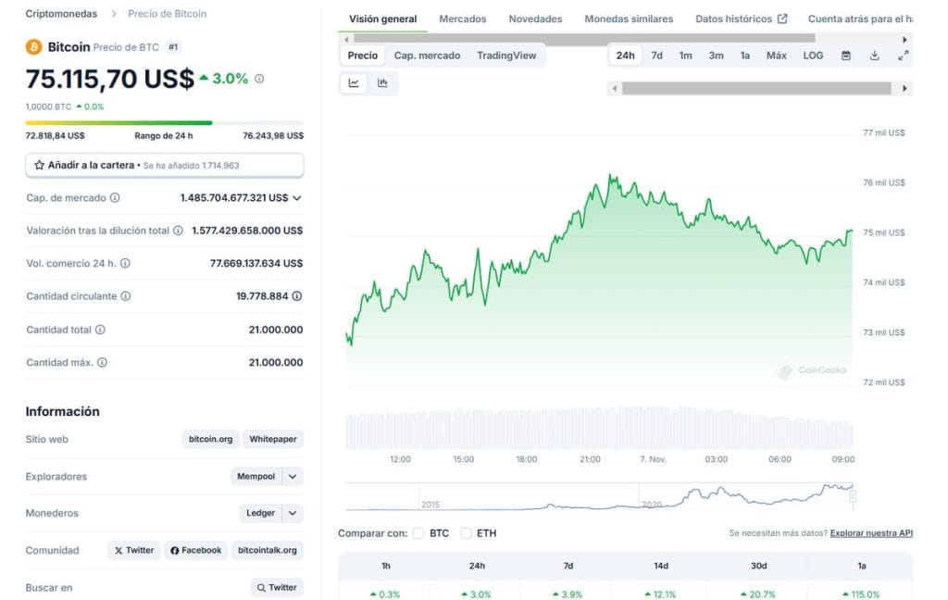Click Añadir a la cartera button

[165, 165]
